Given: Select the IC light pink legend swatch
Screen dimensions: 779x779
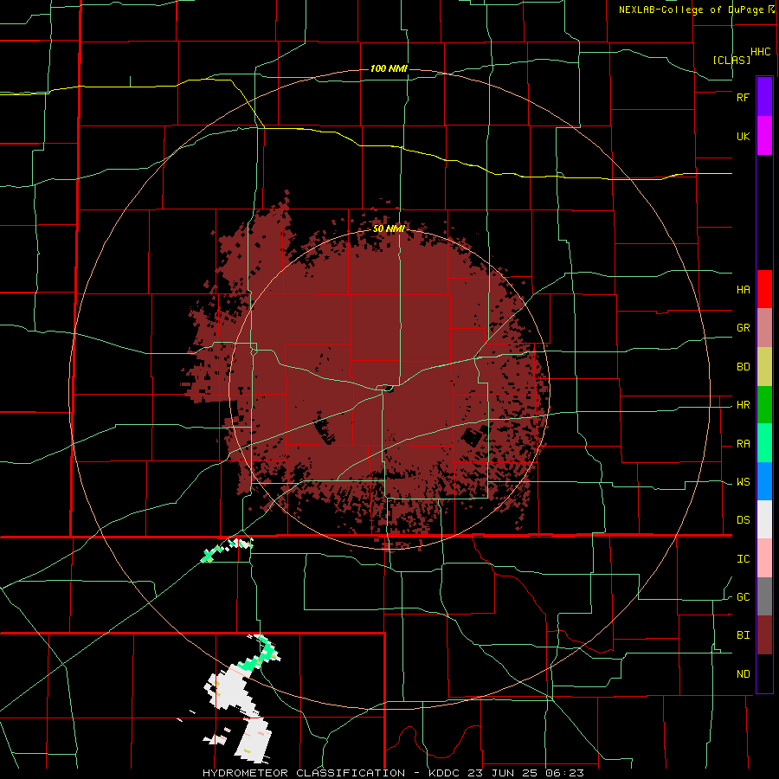Looking at the screenshot, I should pos(764,558).
